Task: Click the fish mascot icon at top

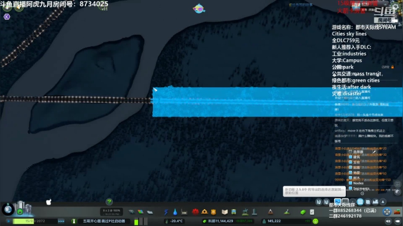Action: pyautogui.click(x=199, y=8)
